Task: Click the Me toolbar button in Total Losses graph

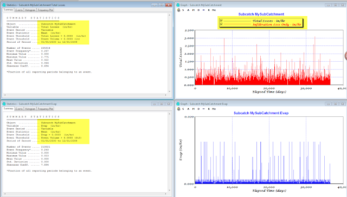Action: 214,10
